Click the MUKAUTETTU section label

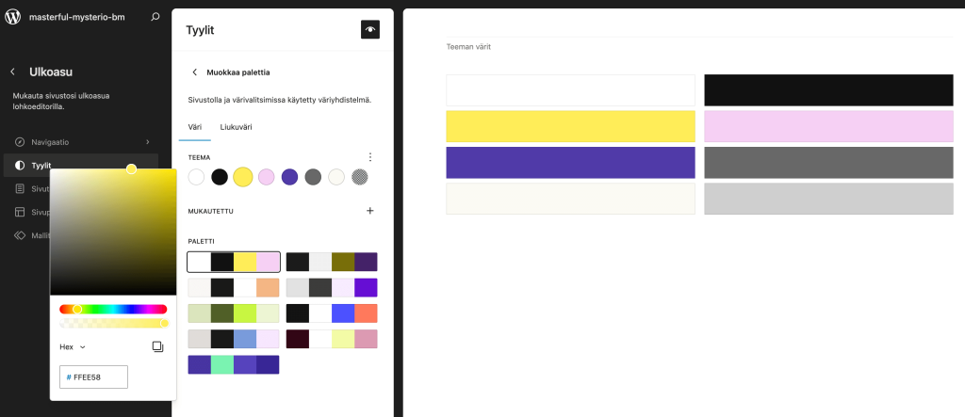[x=210, y=212]
